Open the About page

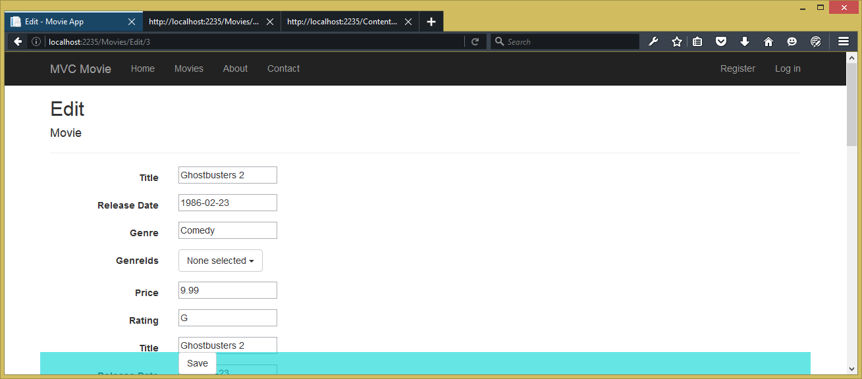(x=235, y=68)
